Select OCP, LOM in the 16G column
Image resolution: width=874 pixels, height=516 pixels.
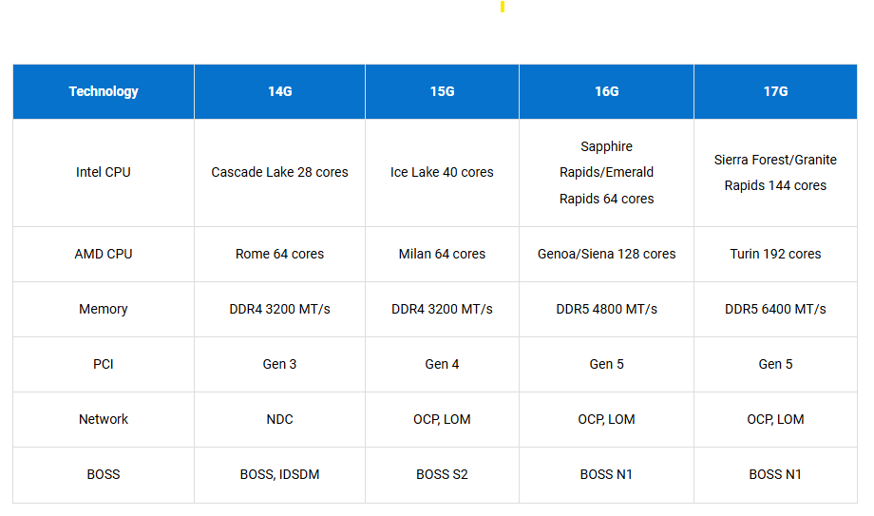[x=606, y=419]
